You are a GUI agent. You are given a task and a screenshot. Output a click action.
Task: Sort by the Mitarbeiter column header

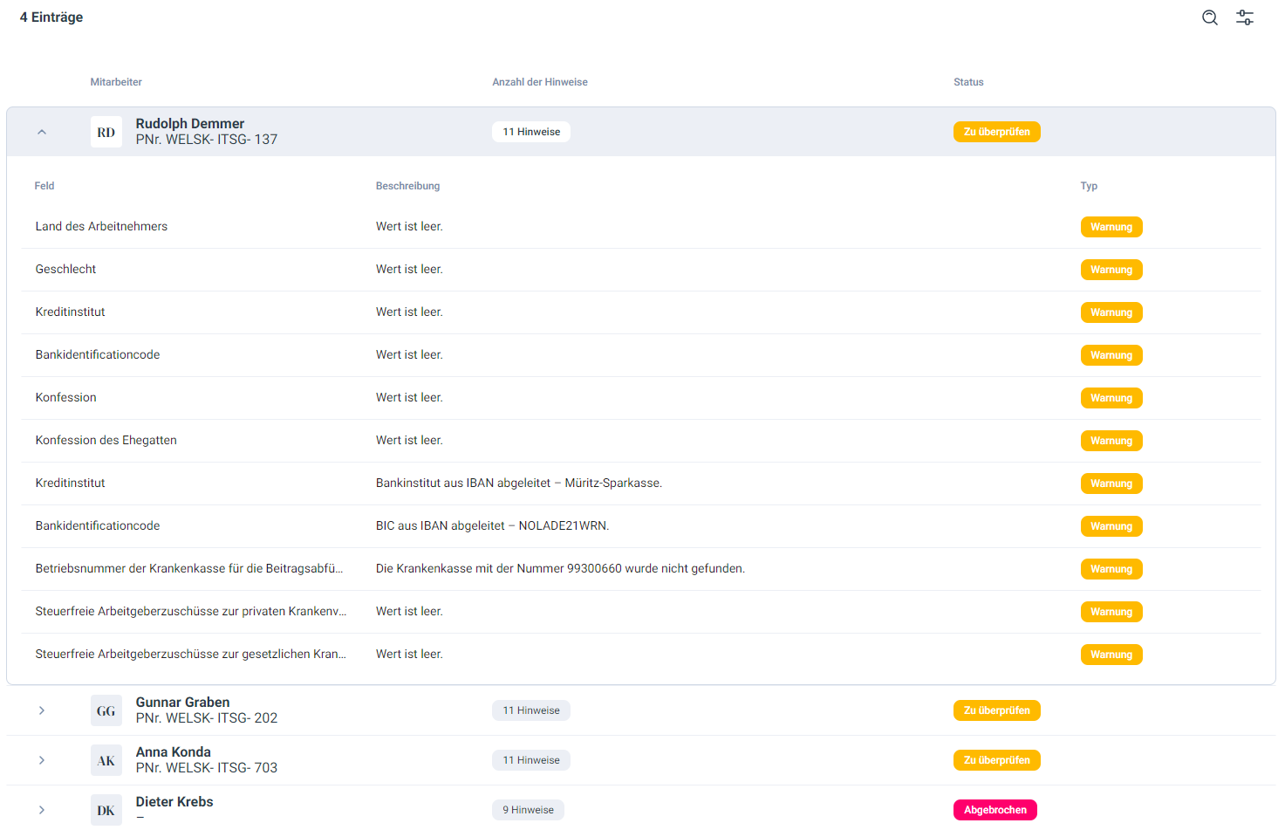coord(116,82)
